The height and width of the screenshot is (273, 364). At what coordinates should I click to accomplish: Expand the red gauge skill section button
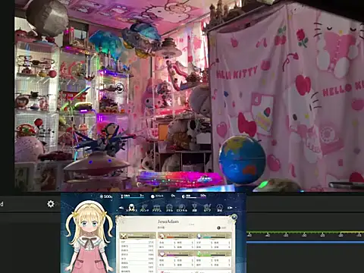[x=191, y=236]
